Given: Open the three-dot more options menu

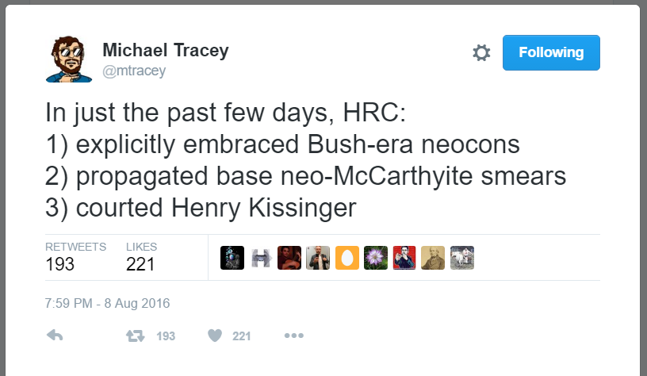Looking at the screenshot, I should (293, 336).
